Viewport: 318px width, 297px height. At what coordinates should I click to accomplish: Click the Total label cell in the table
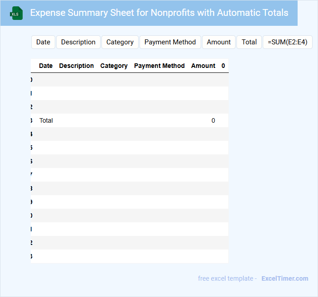46,120
